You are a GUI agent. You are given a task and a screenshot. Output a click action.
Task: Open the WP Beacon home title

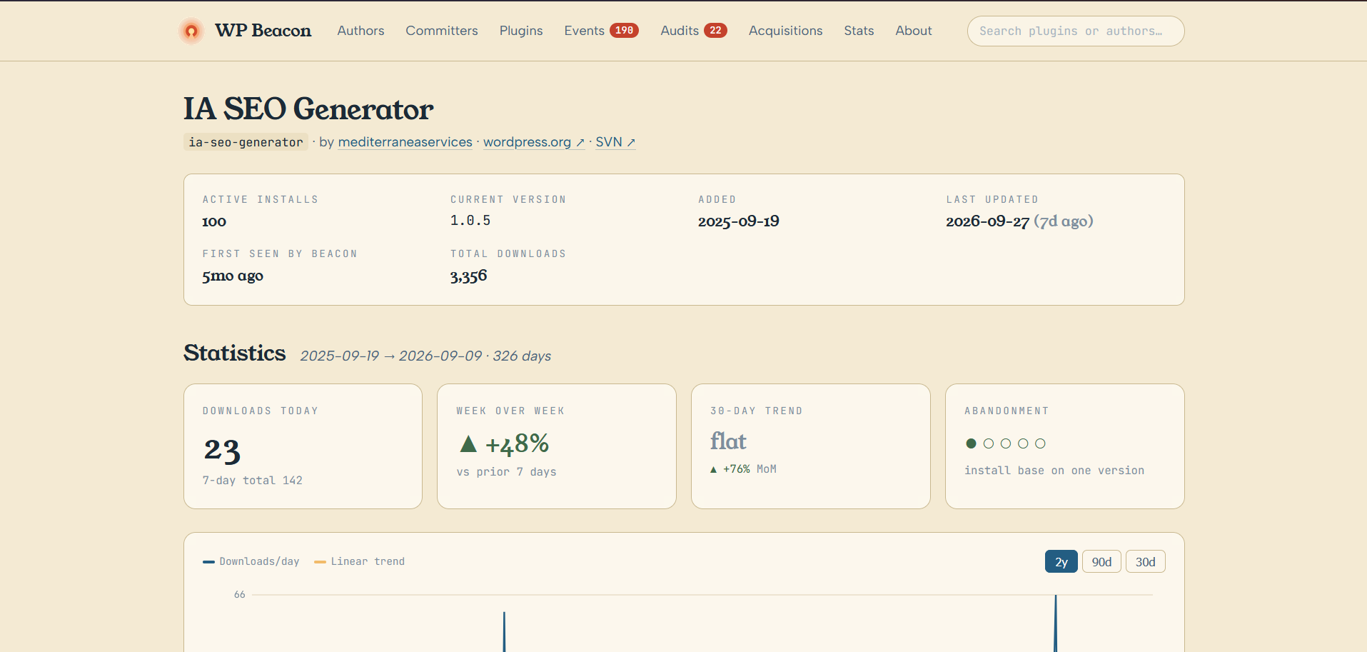coord(263,31)
